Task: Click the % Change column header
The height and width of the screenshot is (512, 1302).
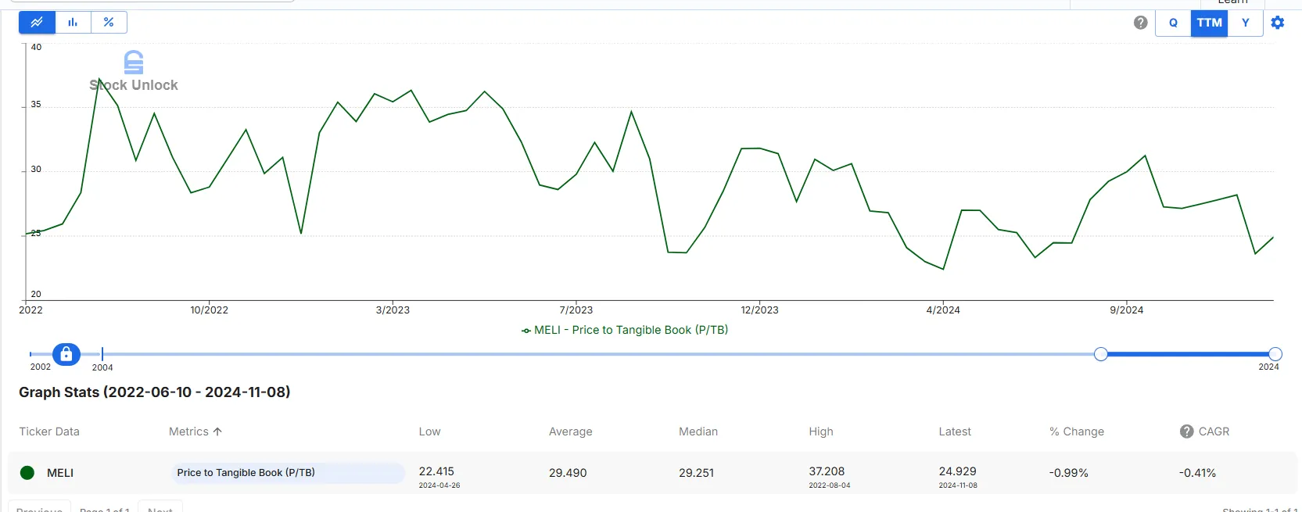Action: pyautogui.click(x=1077, y=431)
